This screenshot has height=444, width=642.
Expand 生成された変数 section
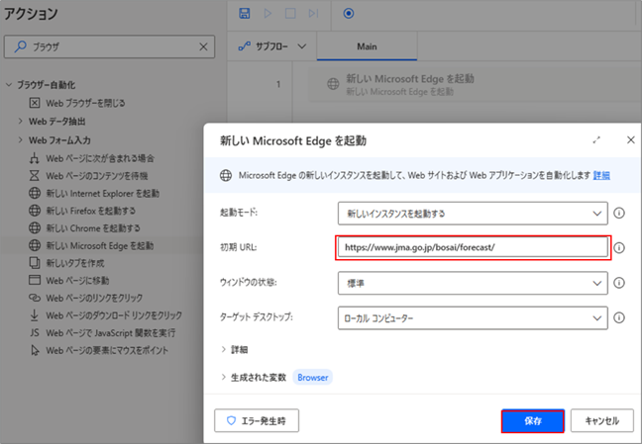point(254,378)
